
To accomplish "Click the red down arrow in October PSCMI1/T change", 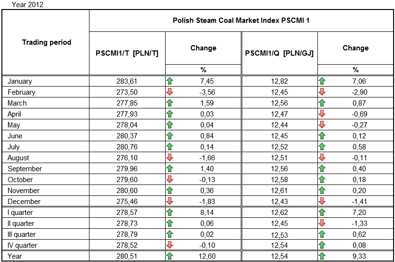I will (x=170, y=180).
